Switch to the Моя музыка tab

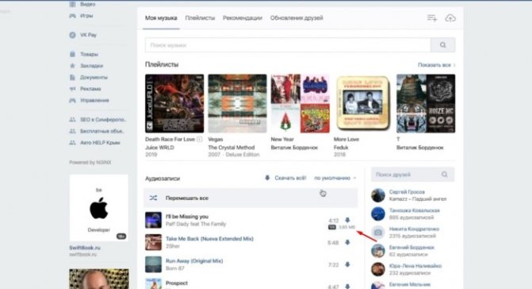[161, 18]
